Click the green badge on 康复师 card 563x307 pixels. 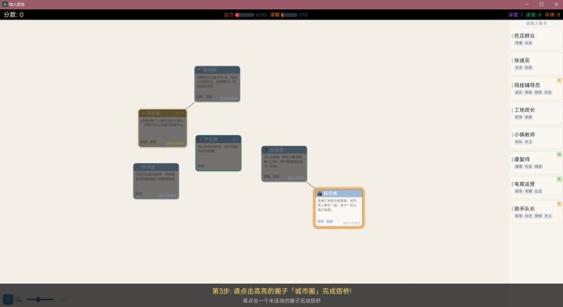pos(559,155)
